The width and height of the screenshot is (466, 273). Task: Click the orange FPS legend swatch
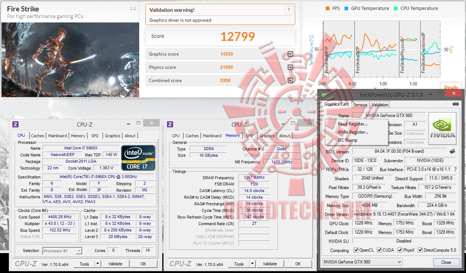328,8
